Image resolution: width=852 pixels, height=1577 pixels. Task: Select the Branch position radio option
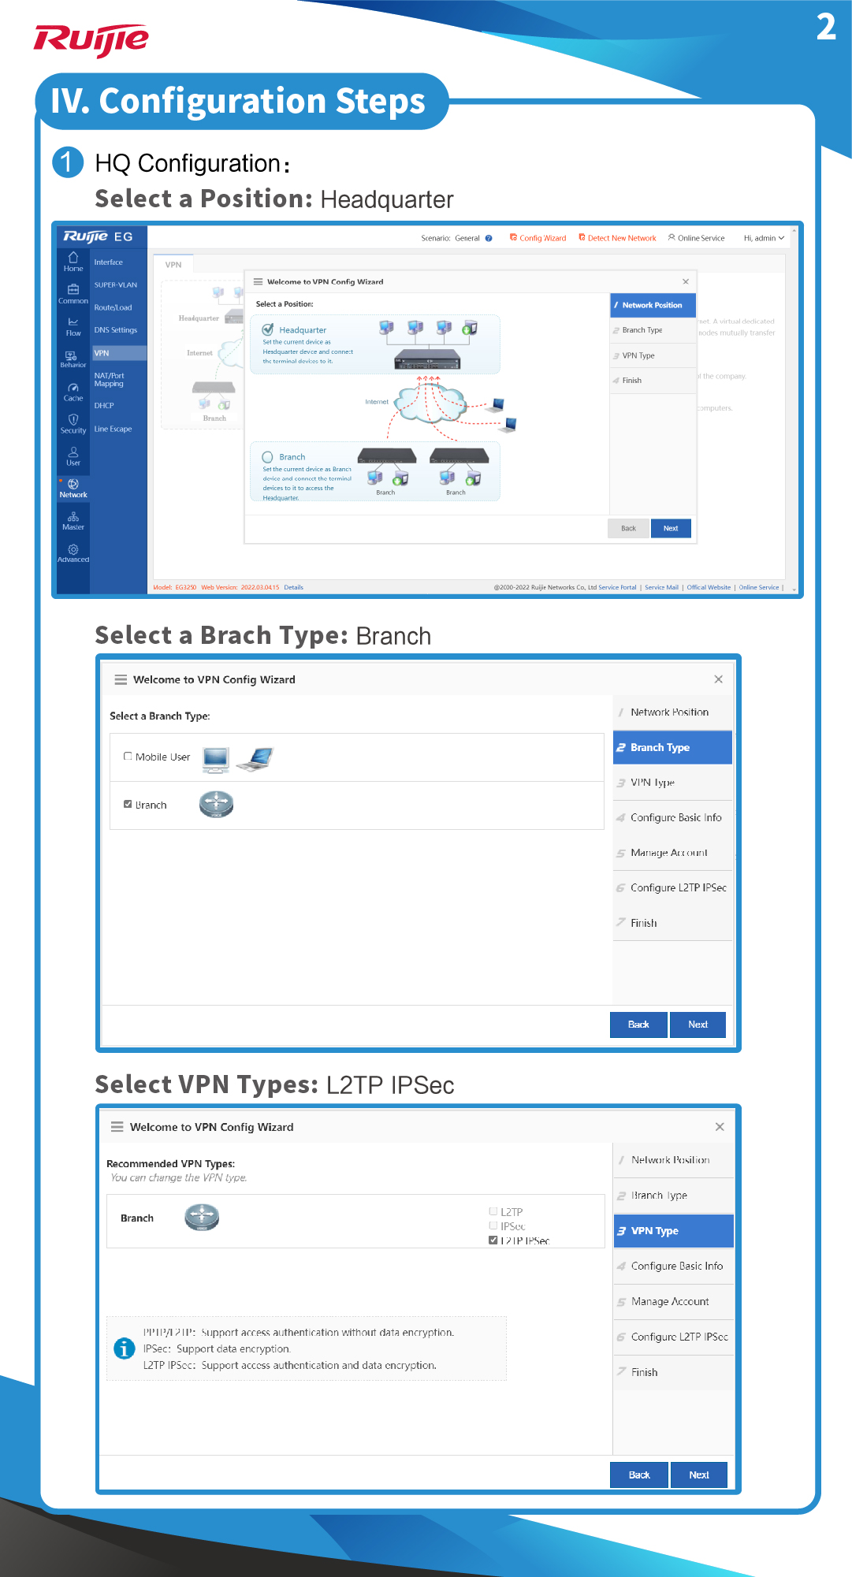tap(268, 457)
